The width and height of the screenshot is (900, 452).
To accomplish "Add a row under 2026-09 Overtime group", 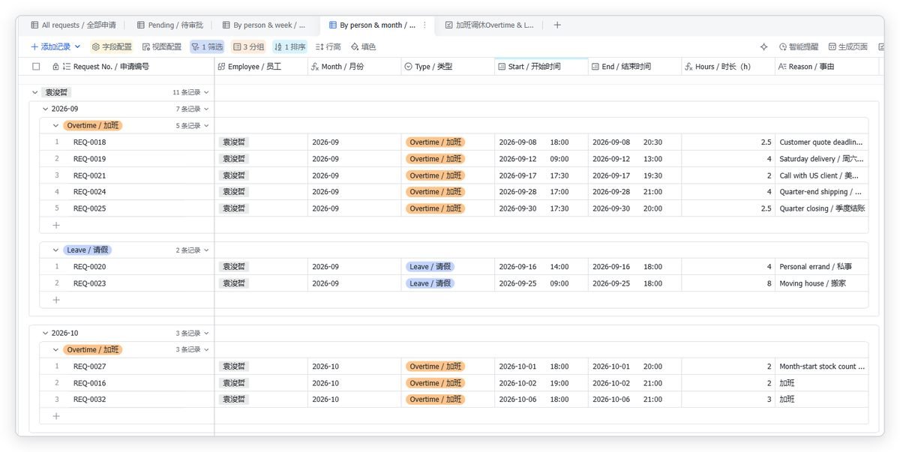I will click(56, 225).
